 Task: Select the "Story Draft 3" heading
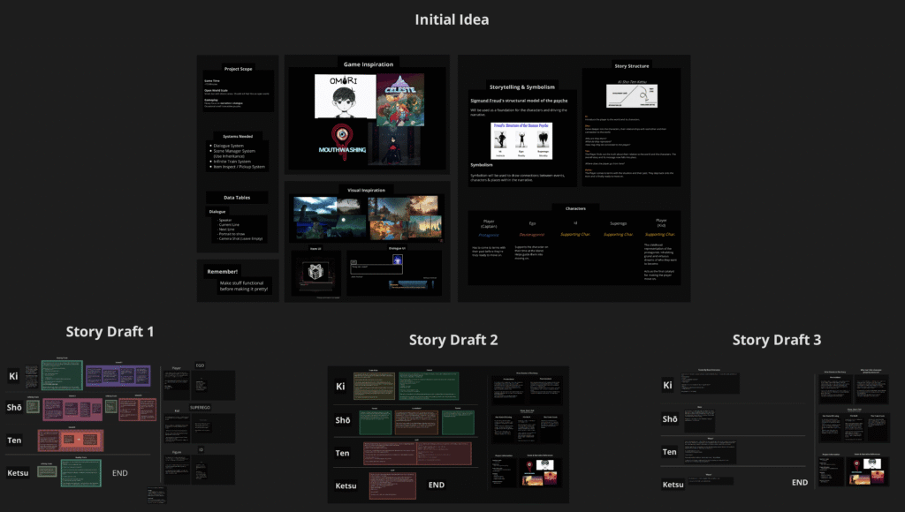click(777, 340)
